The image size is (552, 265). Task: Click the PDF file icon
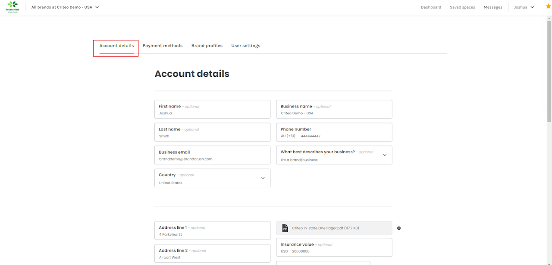[285, 228]
